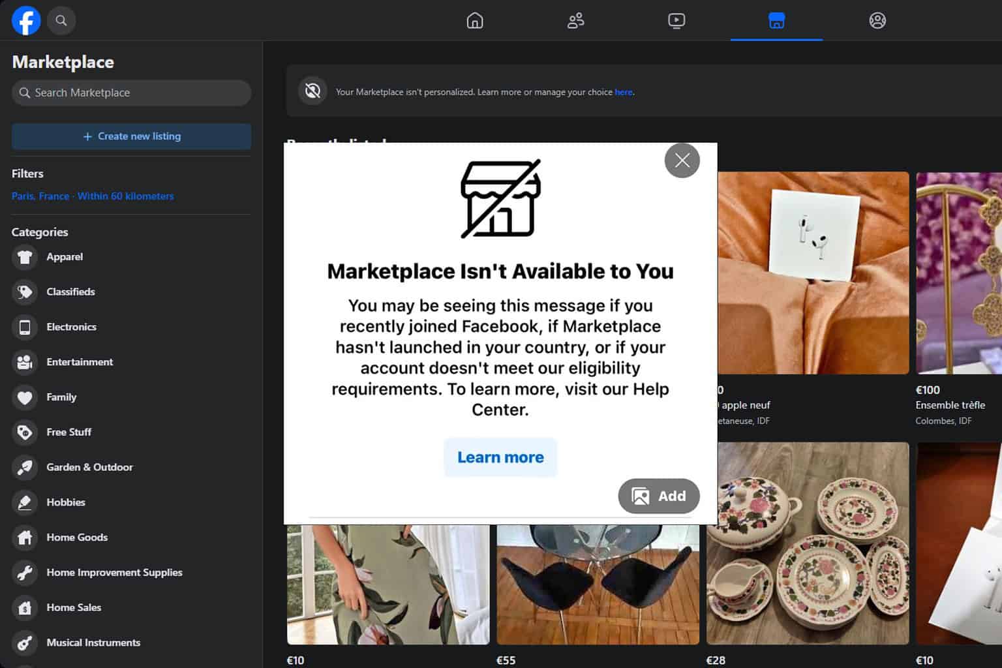Viewport: 1002px width, 668px height.
Task: Close the Marketplace unavailable dialog
Action: 682,160
